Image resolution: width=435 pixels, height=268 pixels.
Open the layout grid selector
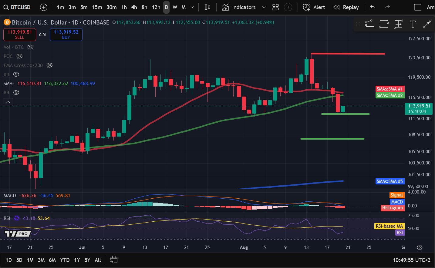[x=275, y=7]
